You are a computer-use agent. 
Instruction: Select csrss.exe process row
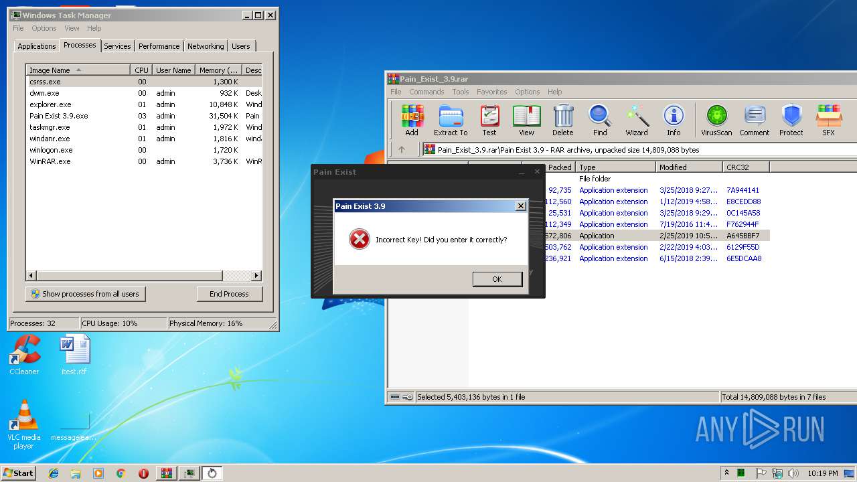click(144, 82)
